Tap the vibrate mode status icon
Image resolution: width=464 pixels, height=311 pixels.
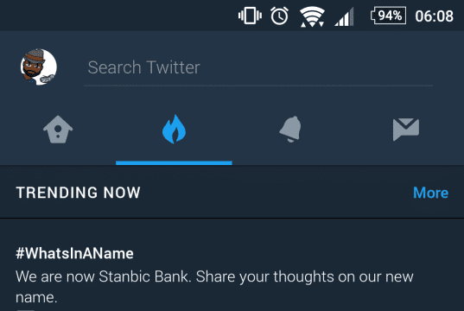click(250, 16)
